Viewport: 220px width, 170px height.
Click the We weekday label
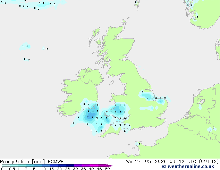click(129, 162)
